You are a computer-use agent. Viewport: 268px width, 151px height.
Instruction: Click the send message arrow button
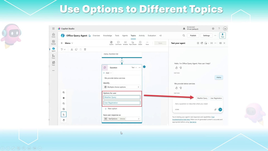pos(220,110)
